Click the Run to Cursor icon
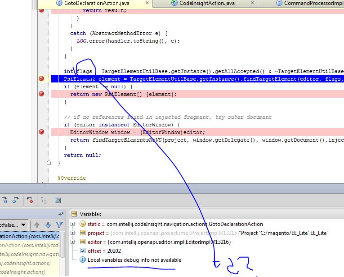Viewport: 344px width, 277px height. click(44, 200)
